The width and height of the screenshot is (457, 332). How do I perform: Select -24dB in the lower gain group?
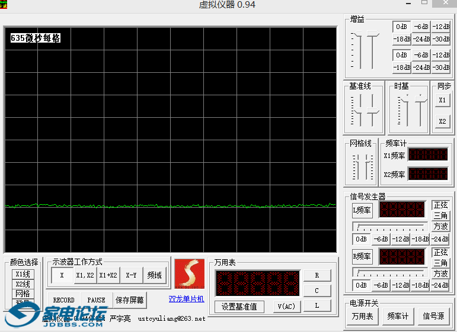[421, 67]
